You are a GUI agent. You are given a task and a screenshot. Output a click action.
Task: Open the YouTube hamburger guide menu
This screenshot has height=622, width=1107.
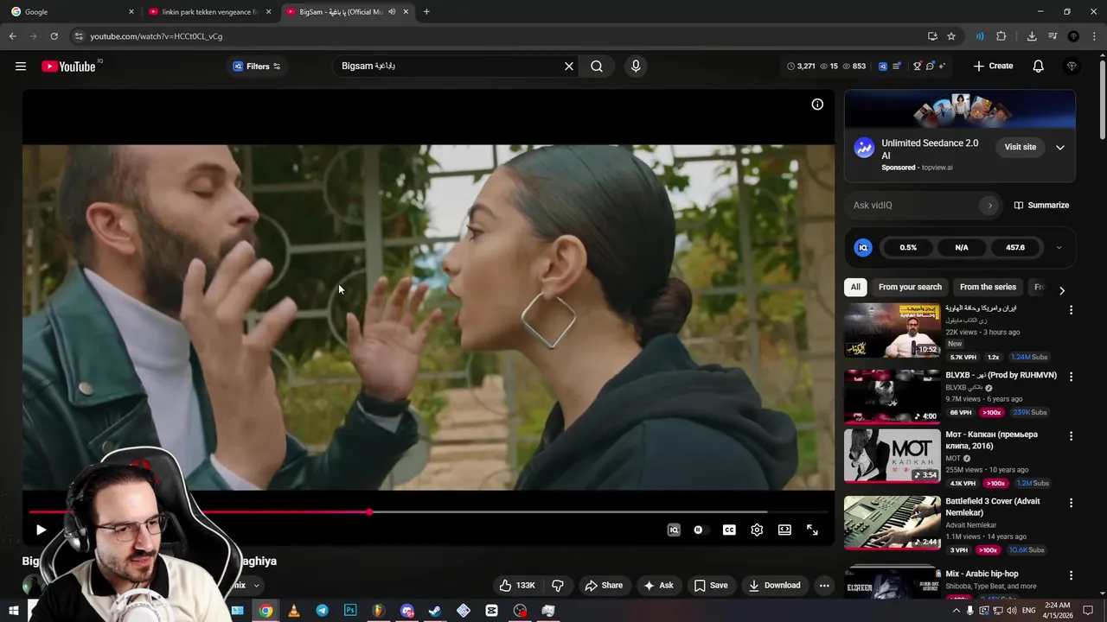click(21, 67)
